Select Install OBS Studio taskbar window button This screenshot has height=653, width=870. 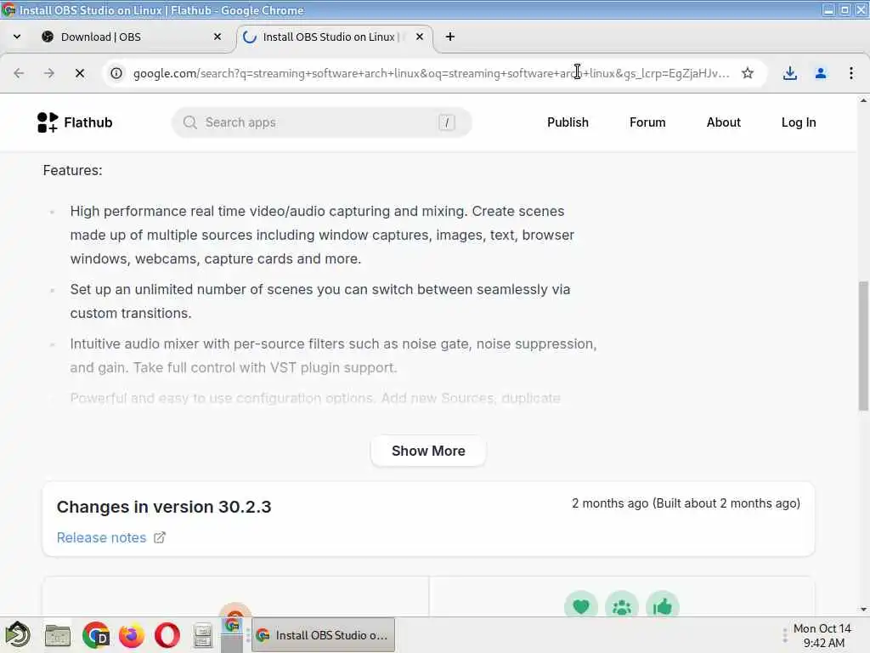[x=324, y=634]
